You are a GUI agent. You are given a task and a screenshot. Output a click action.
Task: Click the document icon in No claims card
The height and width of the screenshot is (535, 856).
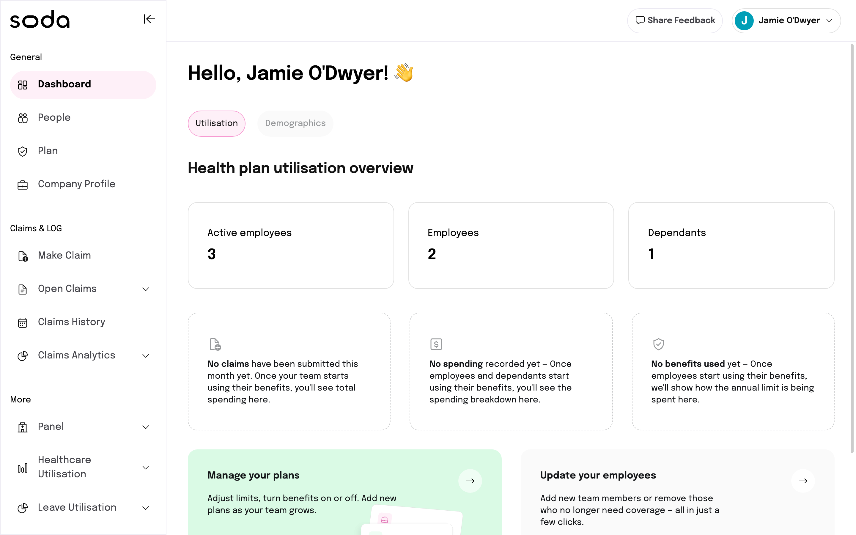215,344
